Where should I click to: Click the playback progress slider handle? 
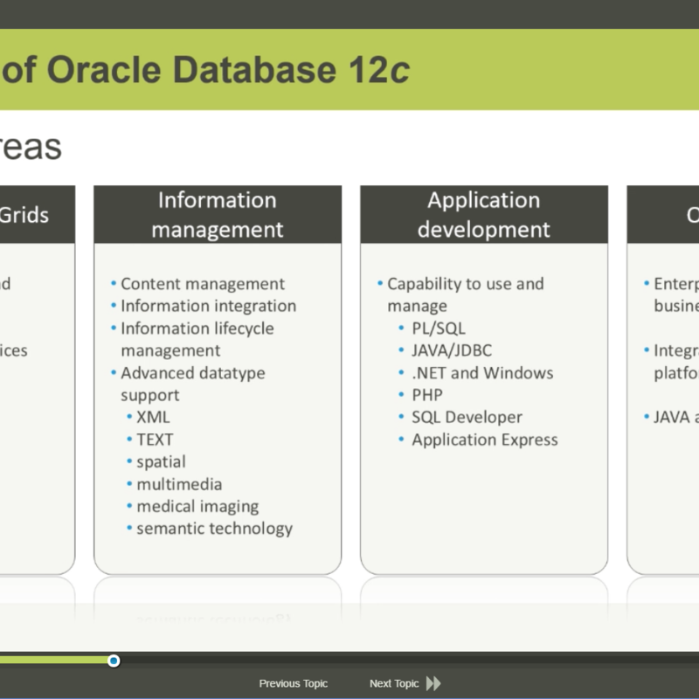coord(114,661)
